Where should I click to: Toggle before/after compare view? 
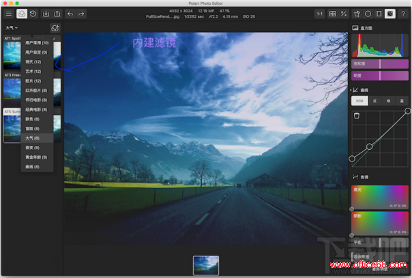(333, 14)
